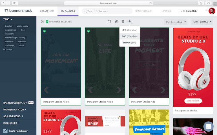Select the 'template' tag

pos(9,26)
